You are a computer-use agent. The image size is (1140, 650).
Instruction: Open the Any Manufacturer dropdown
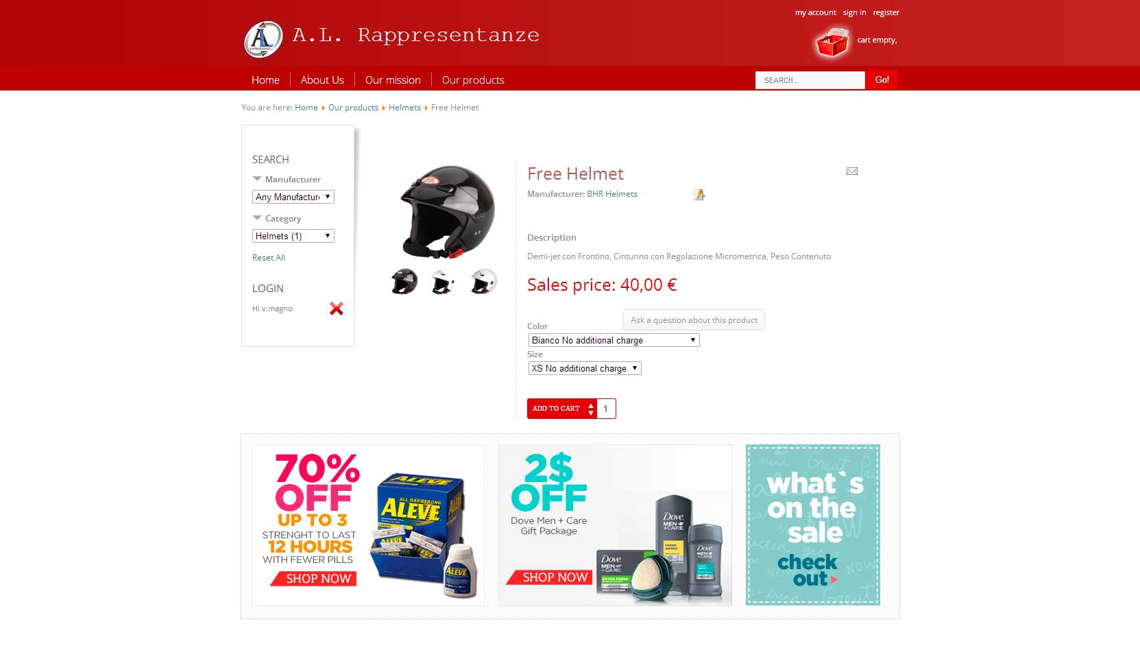click(293, 197)
